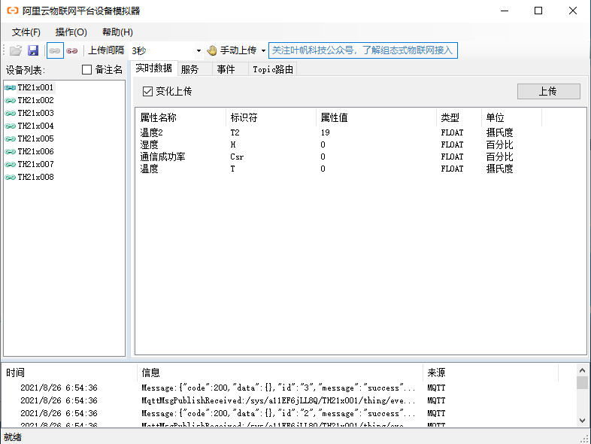The image size is (591, 444).
Task: Click the Csr identifier cell
Action: (x=237, y=157)
